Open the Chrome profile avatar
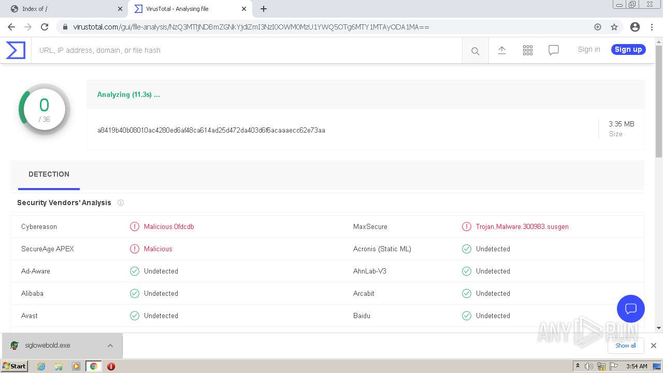 [x=635, y=27]
